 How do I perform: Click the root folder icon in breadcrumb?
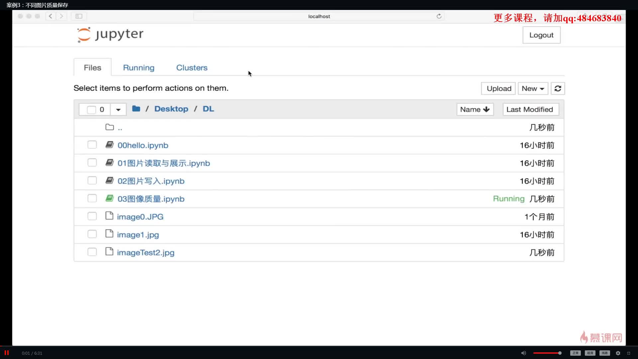(x=136, y=109)
